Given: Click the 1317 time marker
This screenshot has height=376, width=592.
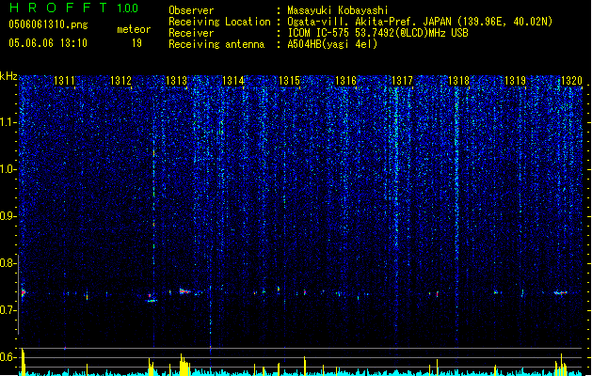Looking at the screenshot, I should pos(403,80).
